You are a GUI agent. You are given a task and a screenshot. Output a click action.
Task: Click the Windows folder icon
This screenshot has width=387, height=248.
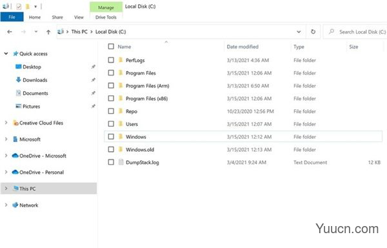[121, 136]
